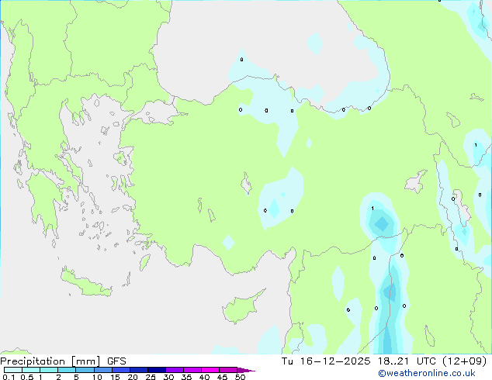The width and height of the screenshot is (492, 380).
Task: Select the 40–45 mm magenta legend swatch
Action: pos(210,370)
